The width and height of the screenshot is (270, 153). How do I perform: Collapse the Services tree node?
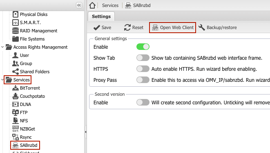tap(2, 80)
